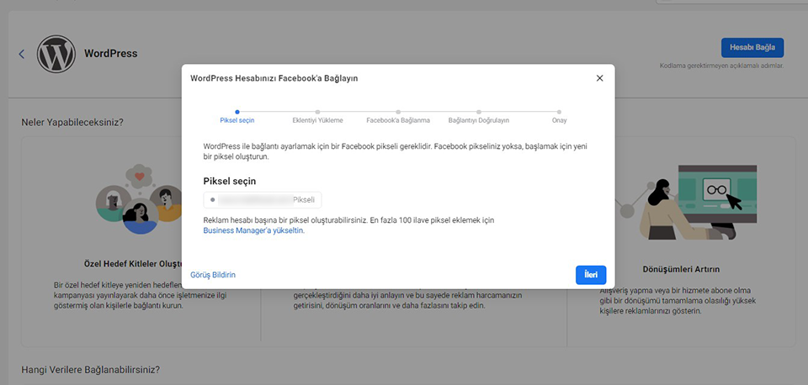808x385 pixels.
Task: Click the audience people illustration
Action: pos(139,199)
